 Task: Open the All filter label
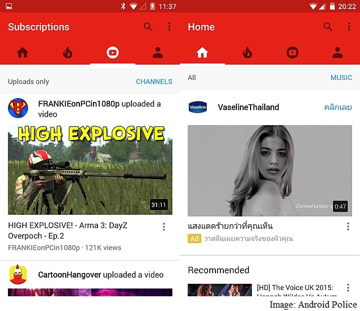pos(192,78)
